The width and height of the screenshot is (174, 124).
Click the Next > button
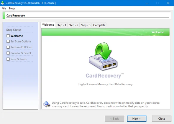[137, 119]
